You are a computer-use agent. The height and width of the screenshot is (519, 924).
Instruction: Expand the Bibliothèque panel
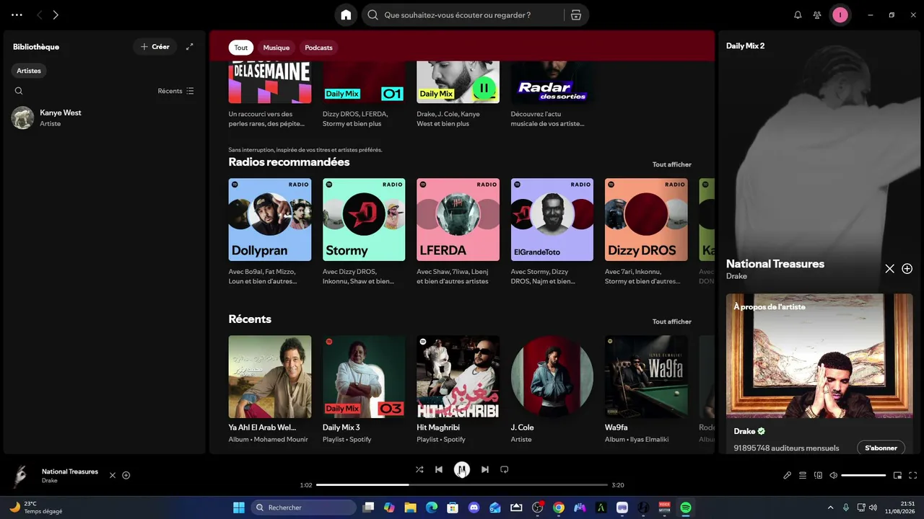(190, 47)
